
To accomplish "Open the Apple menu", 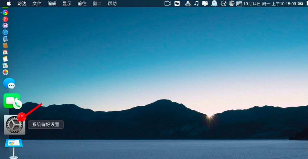I will point(9,3).
